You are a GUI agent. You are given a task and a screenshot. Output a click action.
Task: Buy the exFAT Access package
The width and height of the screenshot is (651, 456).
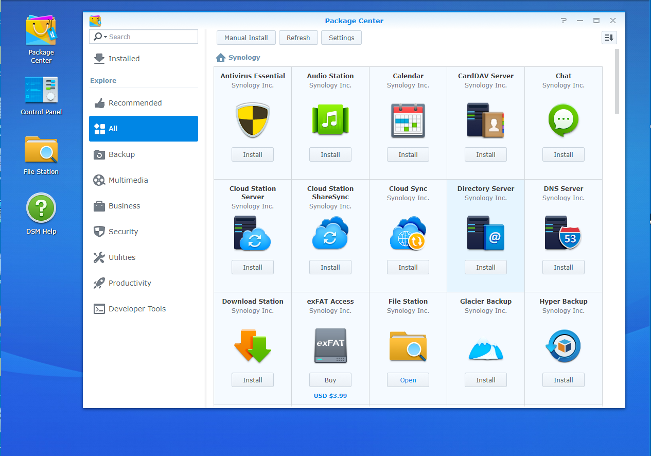tap(330, 380)
